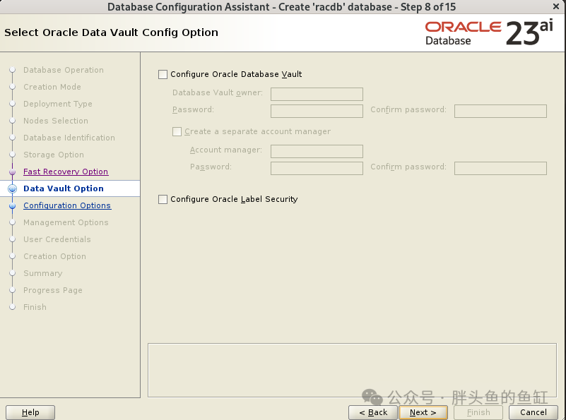Screen dimensions: 566x420
Task: Open Configuration Options step link
Action: 67,205
